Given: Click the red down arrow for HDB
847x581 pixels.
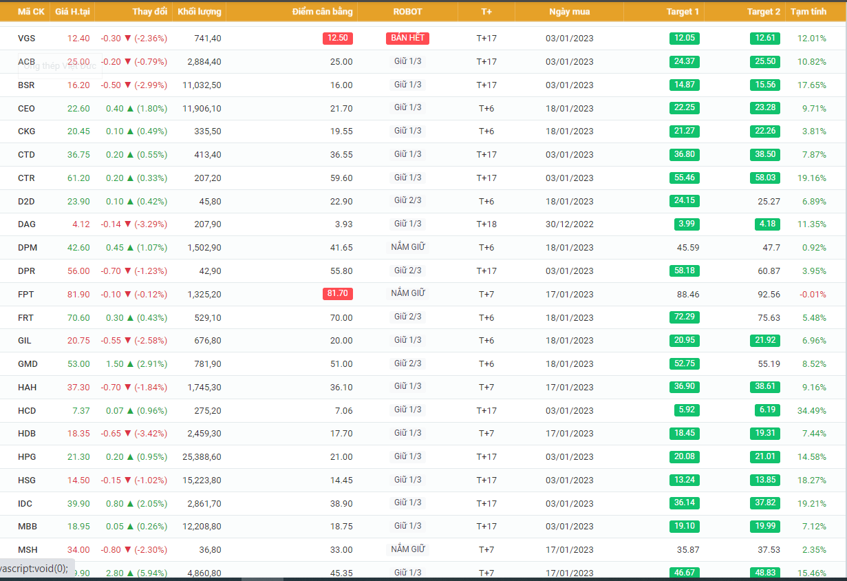Looking at the screenshot, I should click(127, 434).
